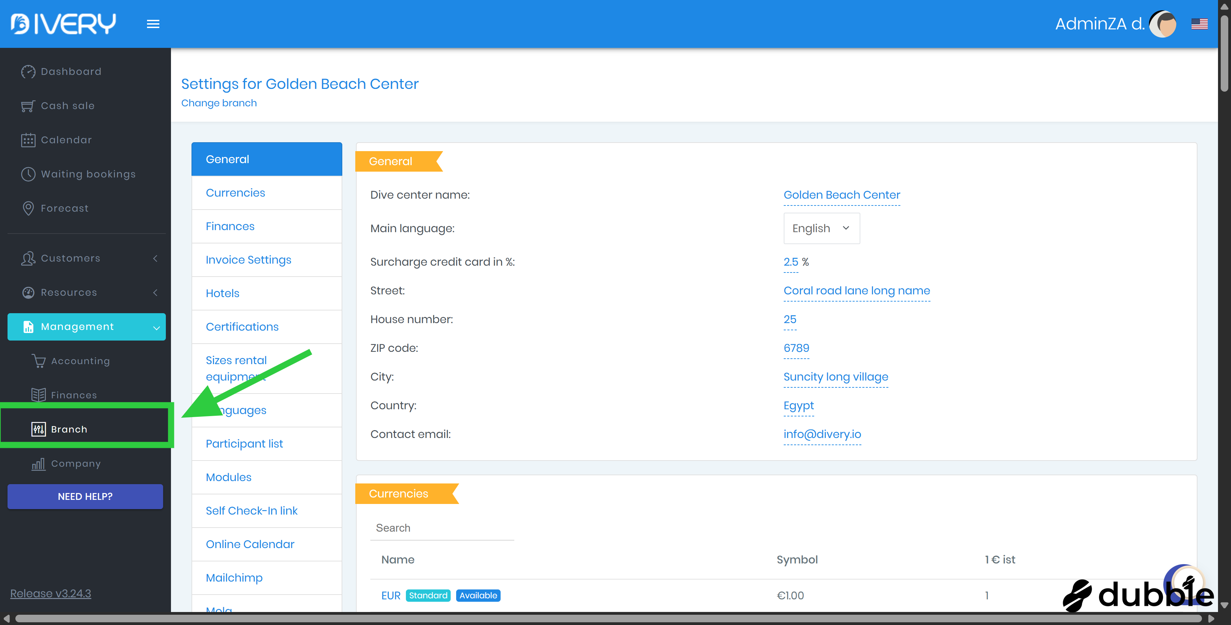Click the Calendar sidebar icon
This screenshot has width=1231, height=625.
pyautogui.click(x=28, y=140)
